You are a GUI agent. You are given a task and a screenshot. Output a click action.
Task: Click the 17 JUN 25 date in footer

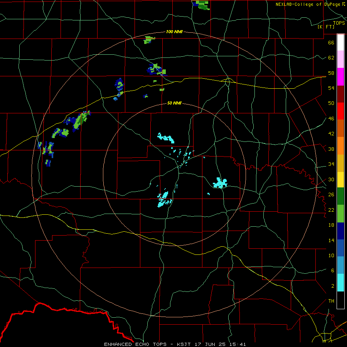(x=211, y=344)
